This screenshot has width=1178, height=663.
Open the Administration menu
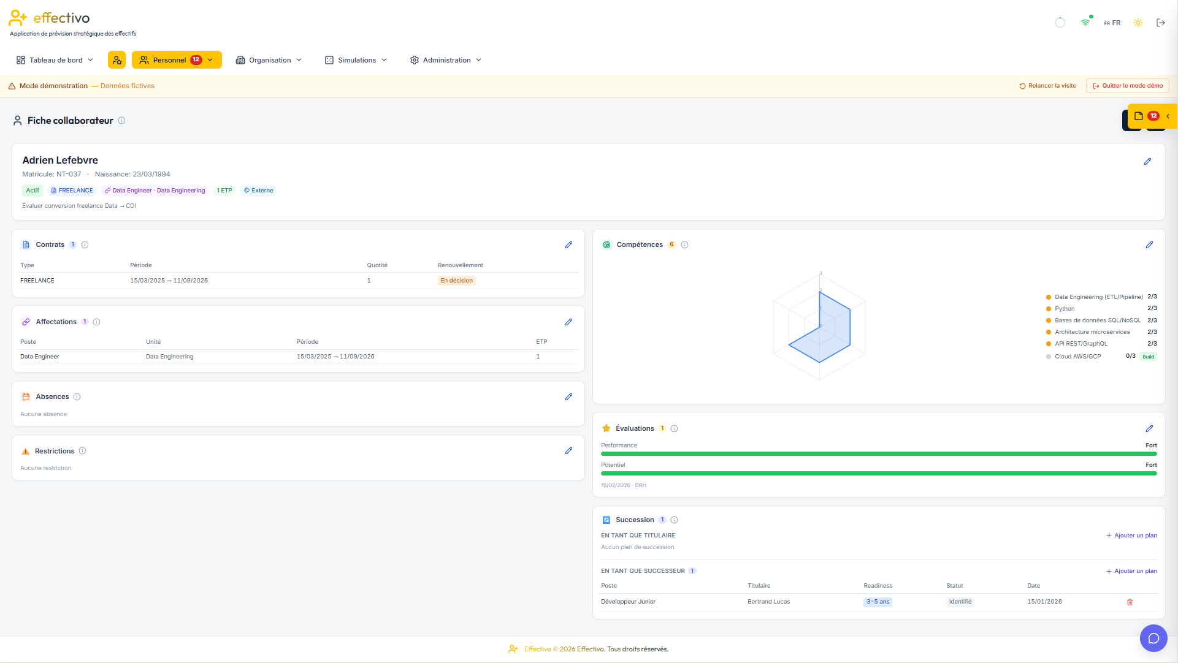point(446,60)
